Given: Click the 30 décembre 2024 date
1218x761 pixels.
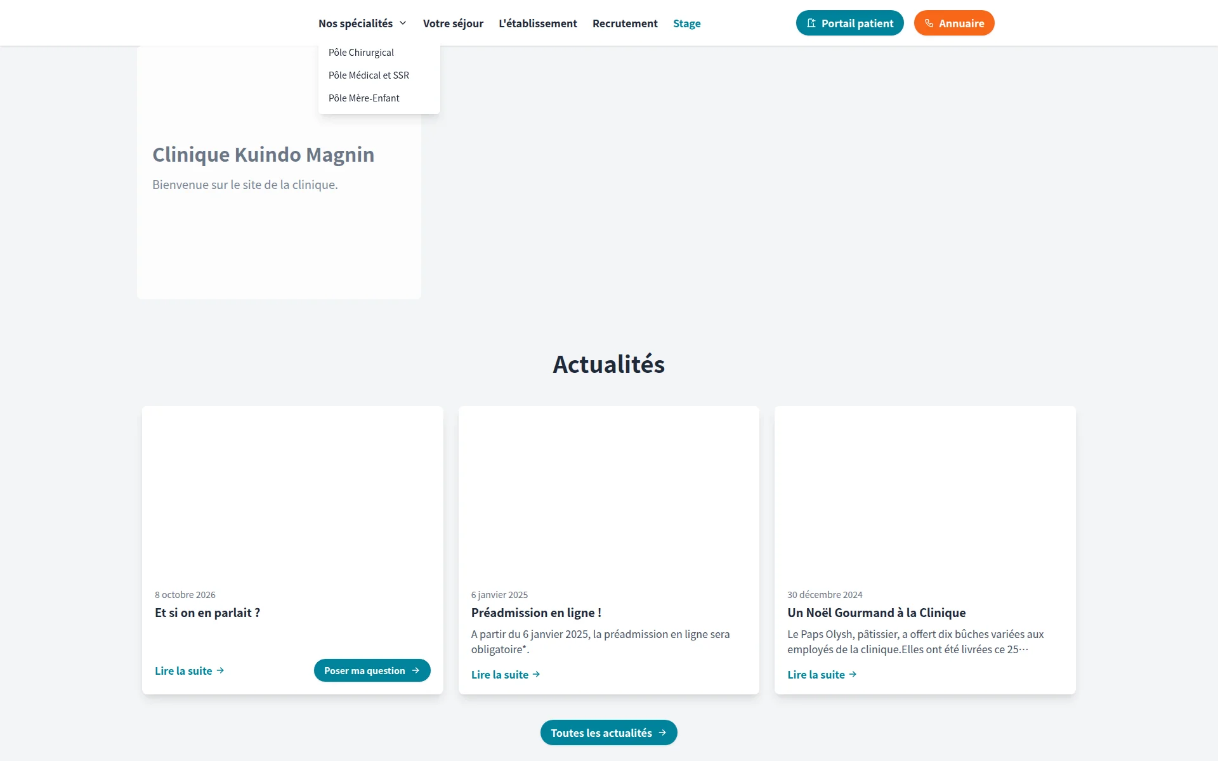Looking at the screenshot, I should pyautogui.click(x=825, y=595).
